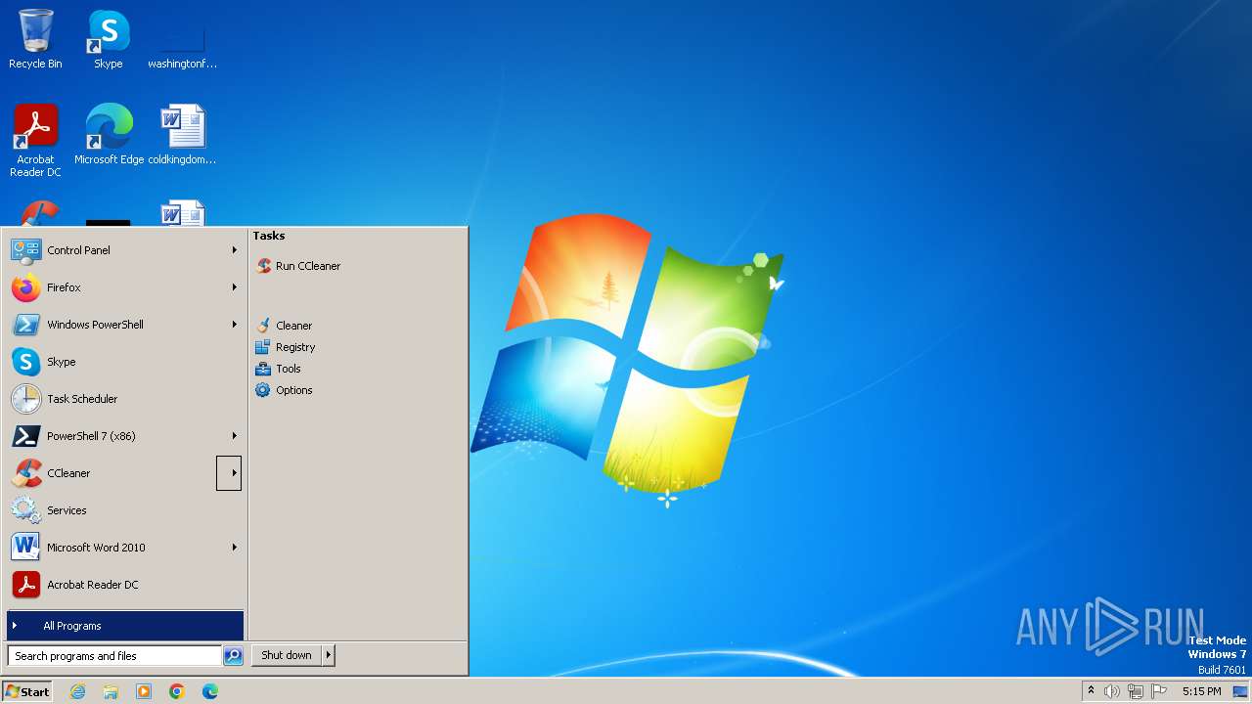
Task: Click the Shut down button
Action: pos(287,656)
